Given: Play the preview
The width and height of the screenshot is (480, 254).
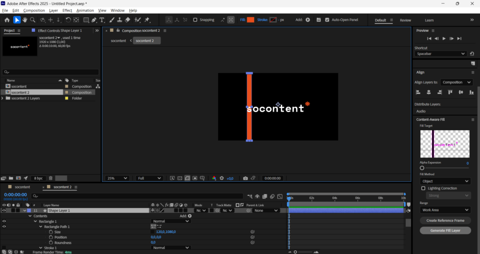Looking at the screenshot, I should [x=444, y=38].
